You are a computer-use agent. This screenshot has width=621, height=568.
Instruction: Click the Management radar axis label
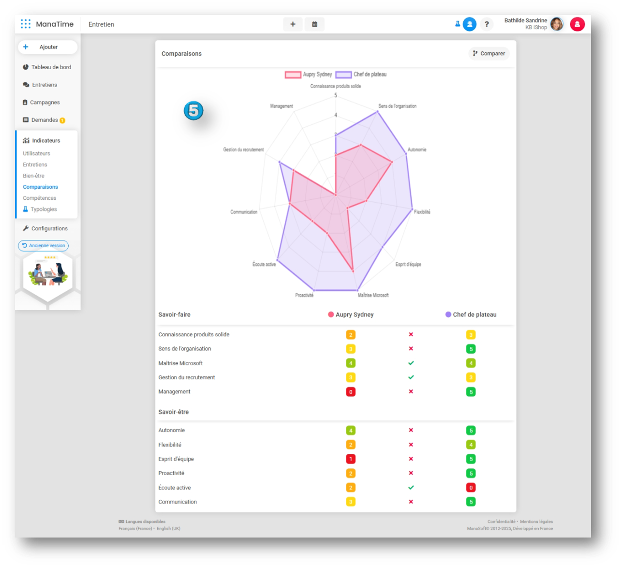281,106
